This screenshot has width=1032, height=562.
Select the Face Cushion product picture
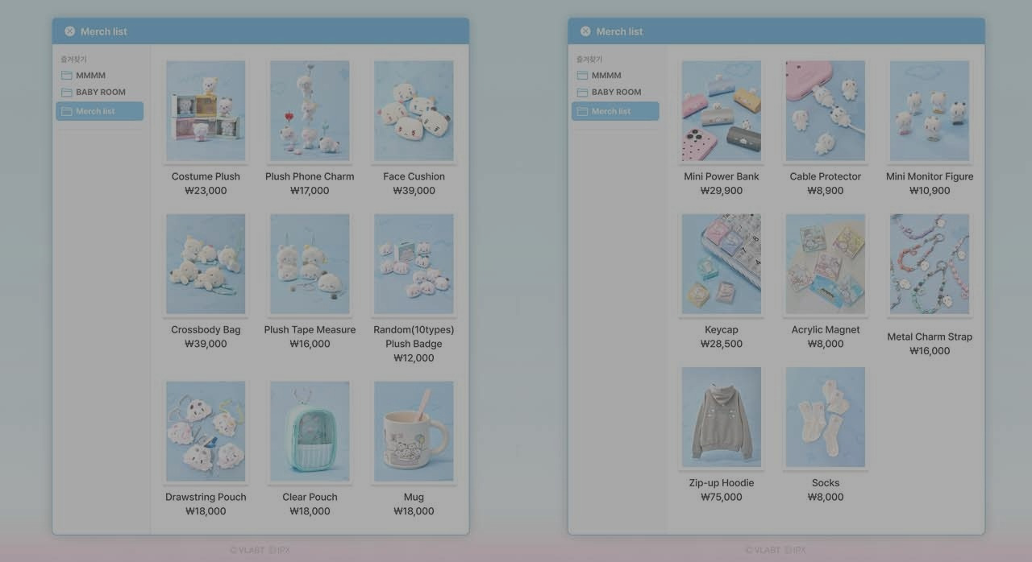point(414,110)
